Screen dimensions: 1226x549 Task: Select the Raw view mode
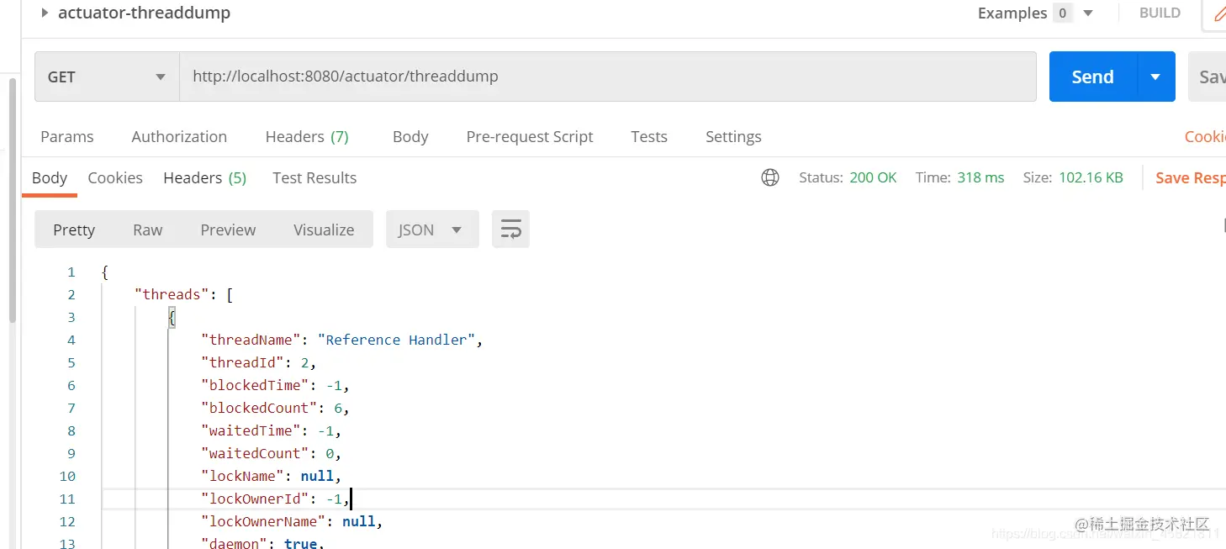148,230
